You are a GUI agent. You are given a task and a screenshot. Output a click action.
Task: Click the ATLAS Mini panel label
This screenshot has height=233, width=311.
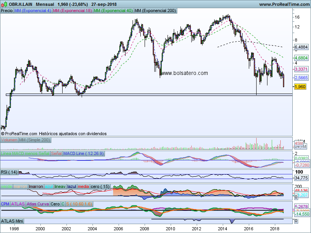pos(13,221)
